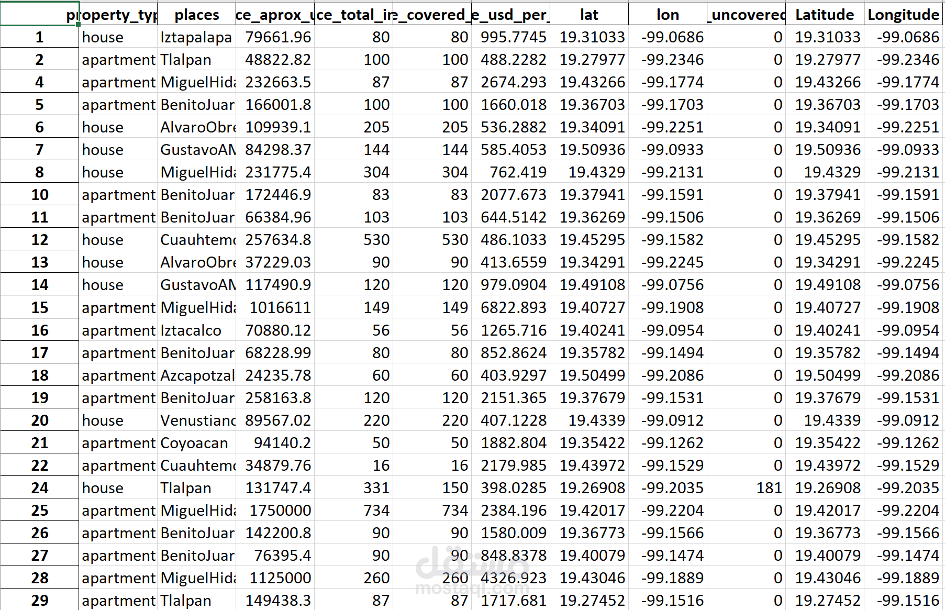Select Latitude column cell 19.35422
This screenshot has height=610, width=945.
pyautogui.click(x=825, y=442)
